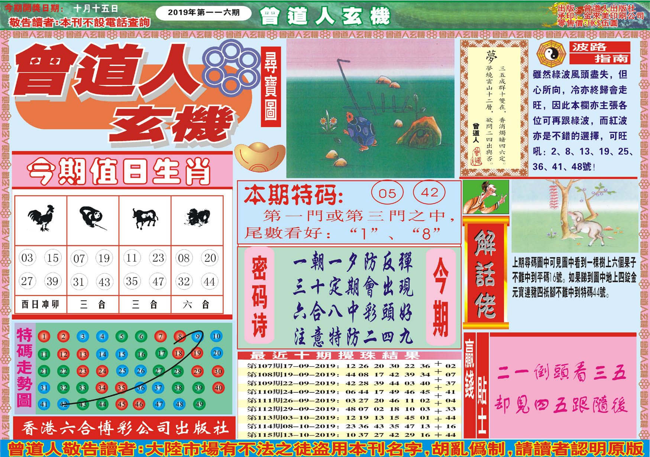Open the turtle treasure map picture

[x=370, y=109]
